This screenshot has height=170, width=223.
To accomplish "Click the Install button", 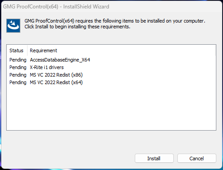I will click(154, 158).
